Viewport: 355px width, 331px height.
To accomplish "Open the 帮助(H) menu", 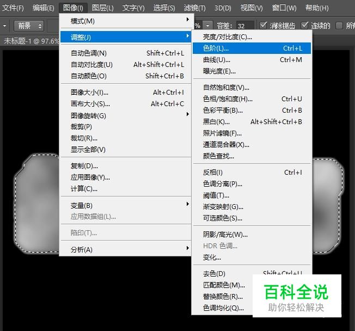I will click(317, 8).
